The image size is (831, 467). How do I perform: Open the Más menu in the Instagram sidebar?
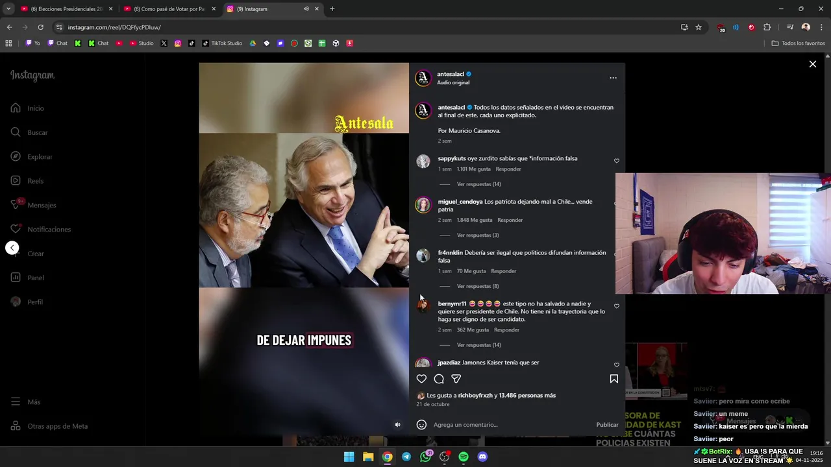tap(26, 402)
